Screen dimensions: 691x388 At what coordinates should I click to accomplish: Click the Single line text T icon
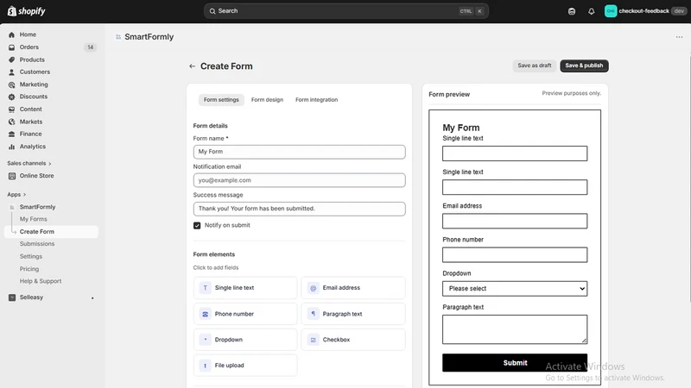tap(205, 288)
